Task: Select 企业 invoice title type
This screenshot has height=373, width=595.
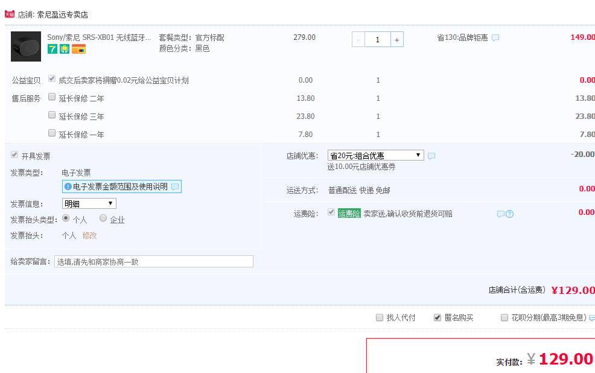Action: 103,218
